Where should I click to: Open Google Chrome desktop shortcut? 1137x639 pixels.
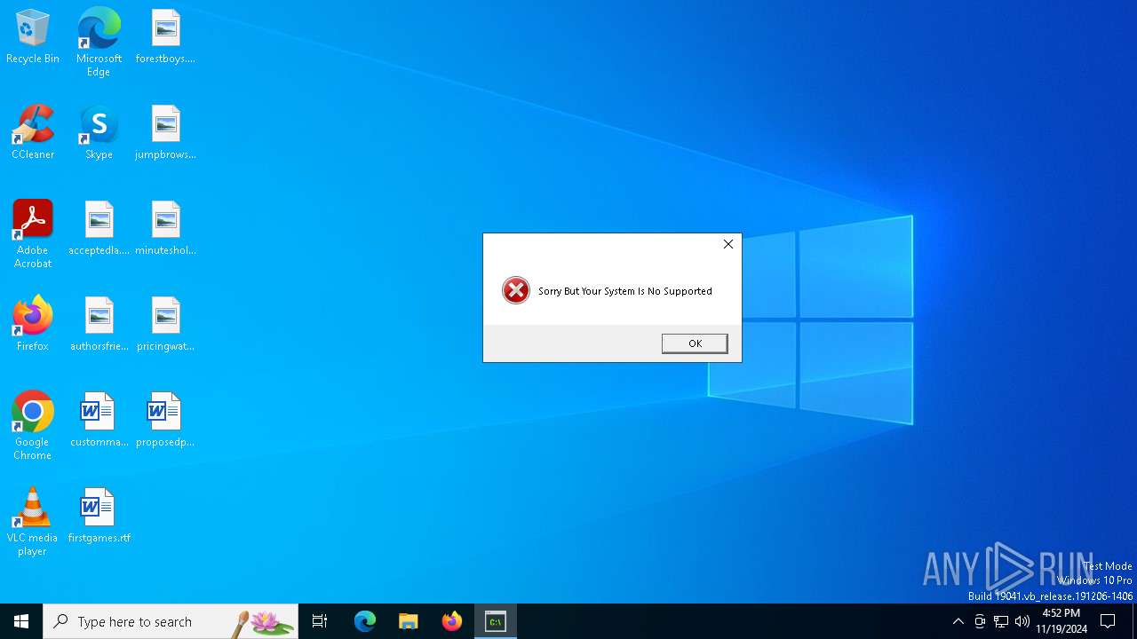(33, 426)
